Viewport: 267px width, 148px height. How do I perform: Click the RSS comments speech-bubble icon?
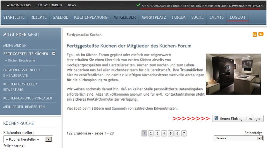[x=261, y=34]
